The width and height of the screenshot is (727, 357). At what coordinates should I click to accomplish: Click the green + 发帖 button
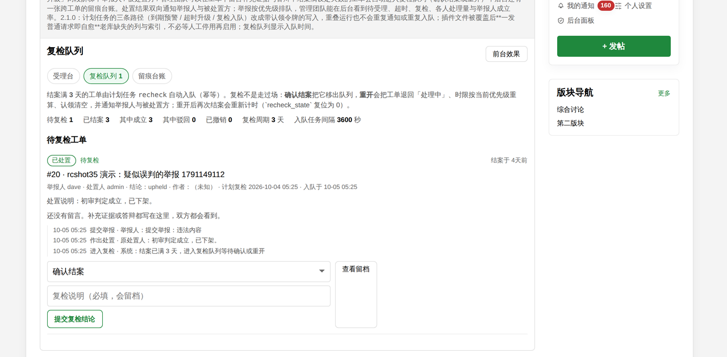click(x=613, y=47)
